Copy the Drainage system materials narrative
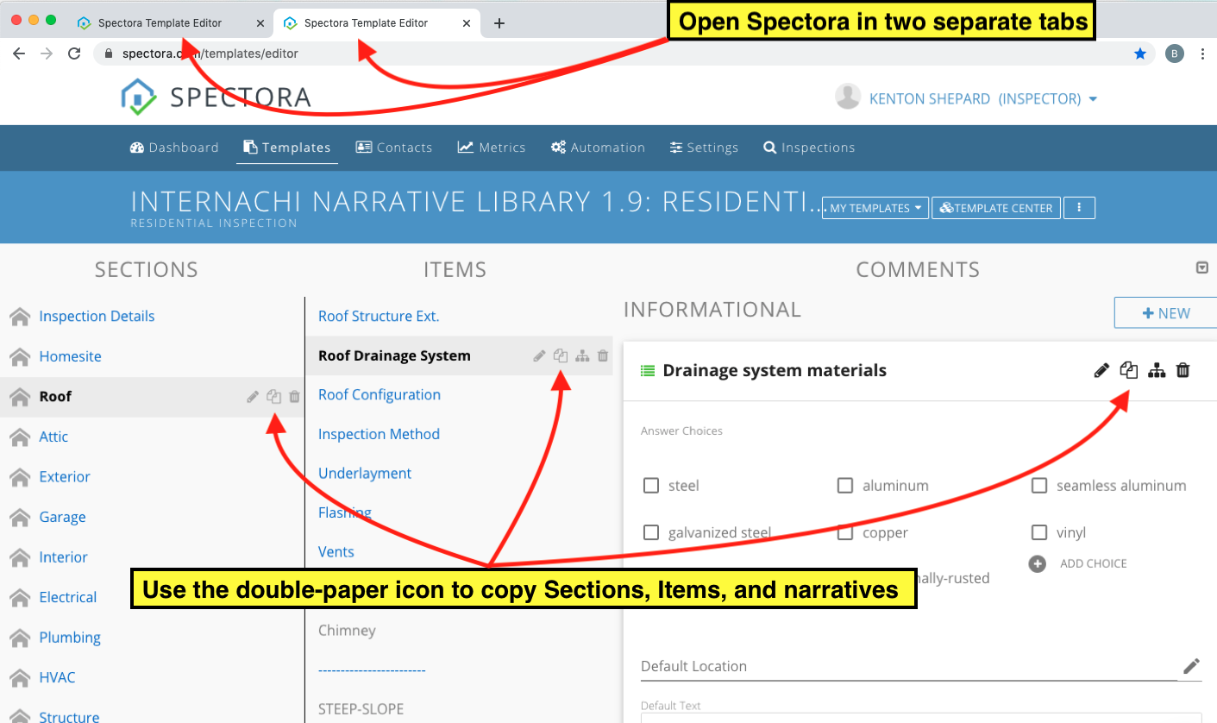This screenshot has width=1217, height=723. (x=1129, y=370)
